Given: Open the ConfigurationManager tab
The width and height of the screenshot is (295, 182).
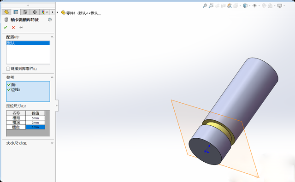Looking at the screenshot, I should (25, 12).
